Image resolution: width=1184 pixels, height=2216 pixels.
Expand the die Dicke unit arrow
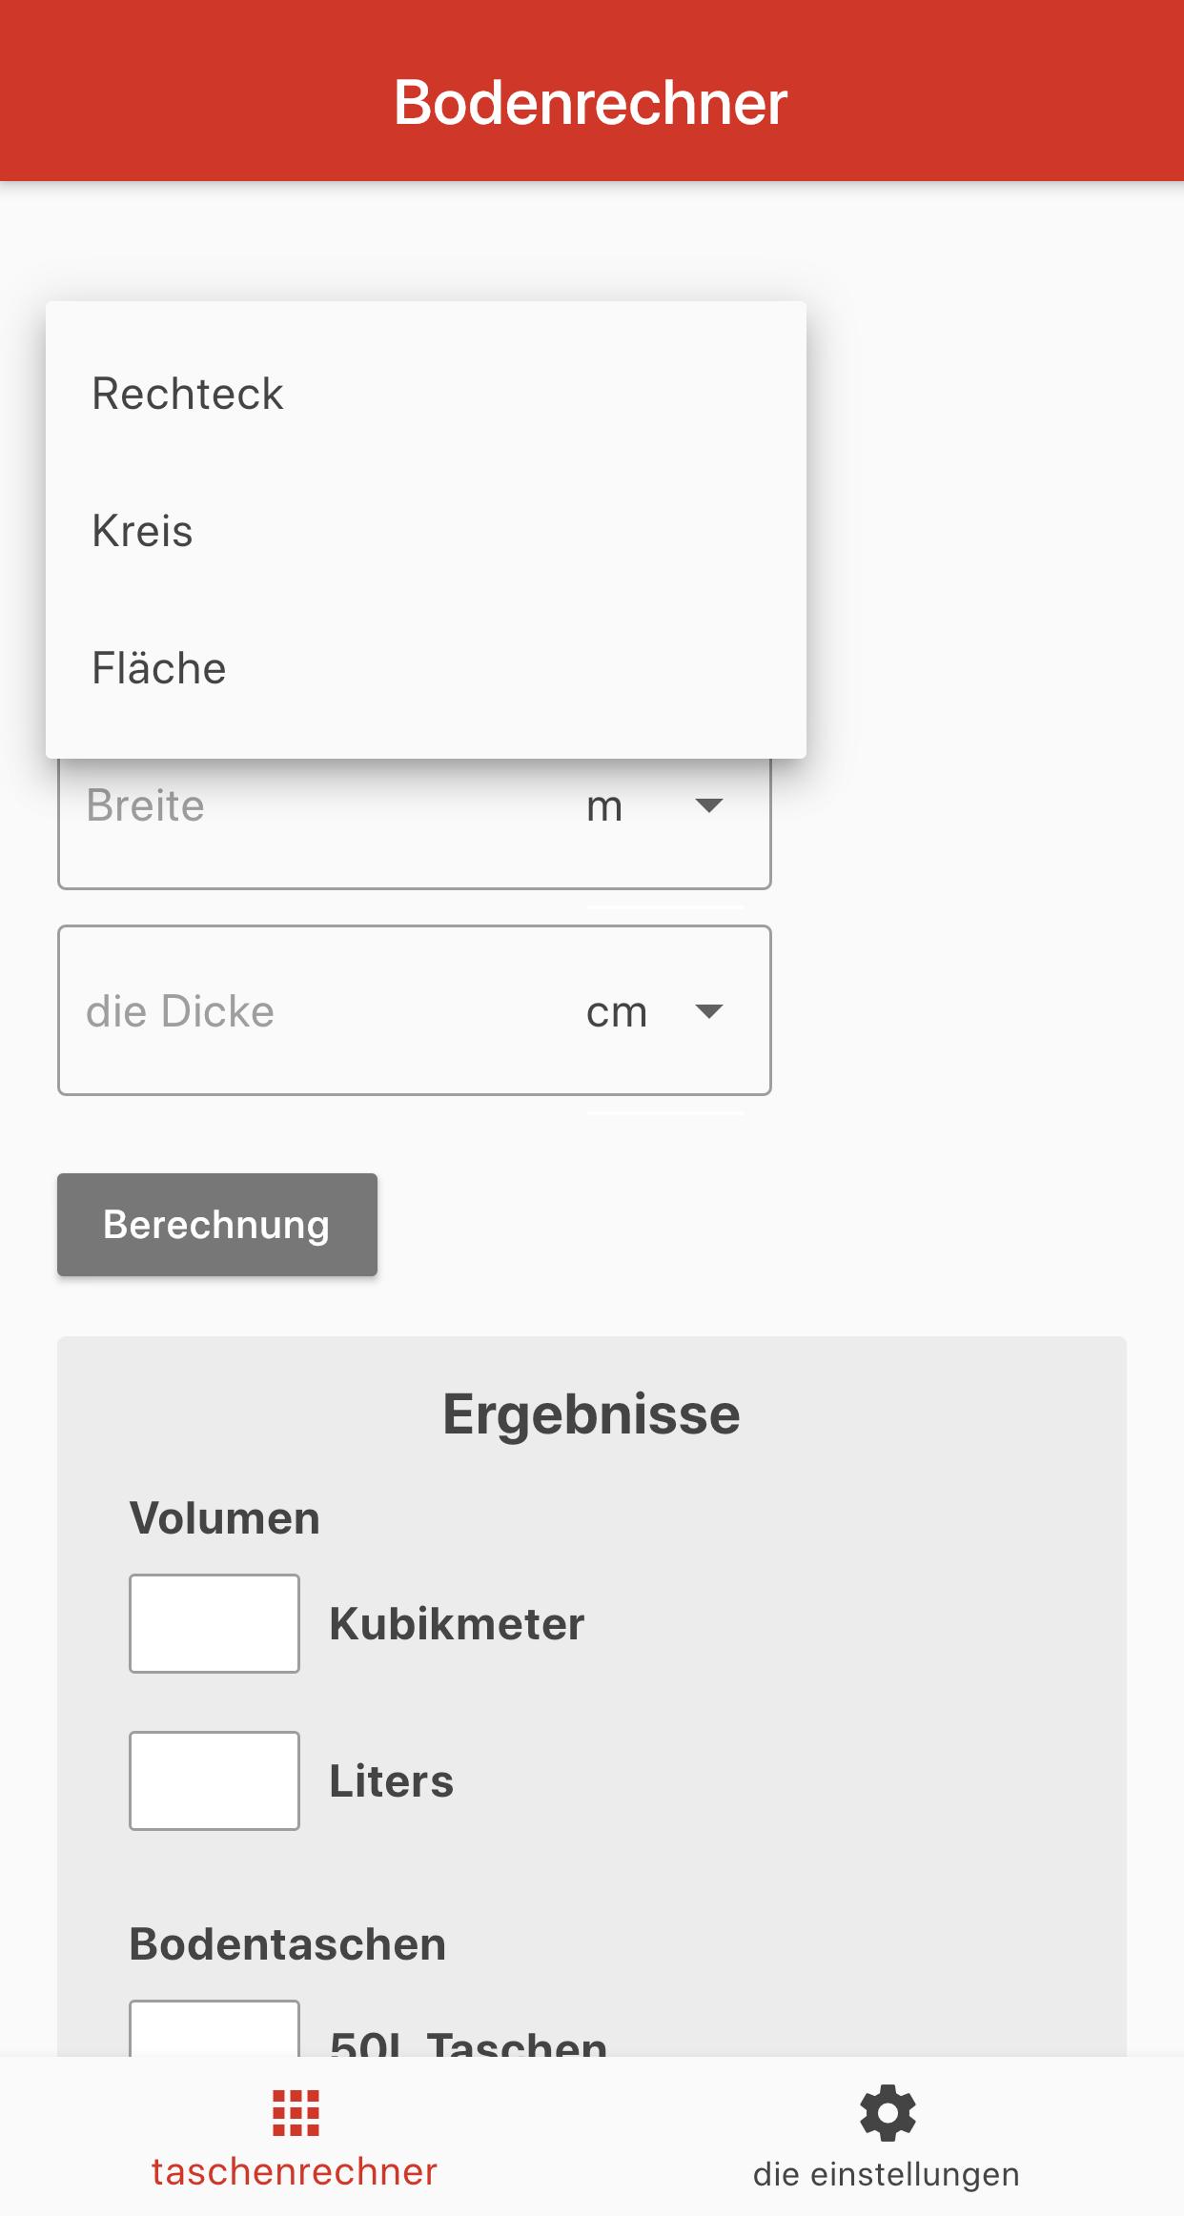(x=709, y=1011)
